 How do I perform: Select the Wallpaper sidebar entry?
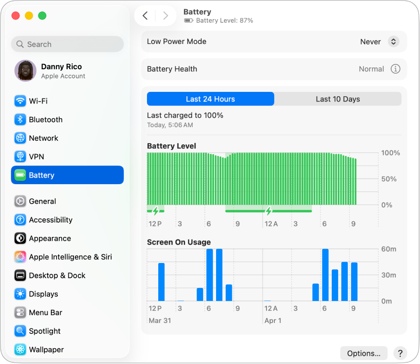point(46,350)
